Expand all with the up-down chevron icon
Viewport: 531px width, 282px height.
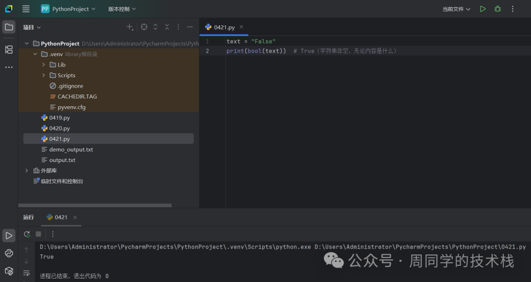click(155, 27)
